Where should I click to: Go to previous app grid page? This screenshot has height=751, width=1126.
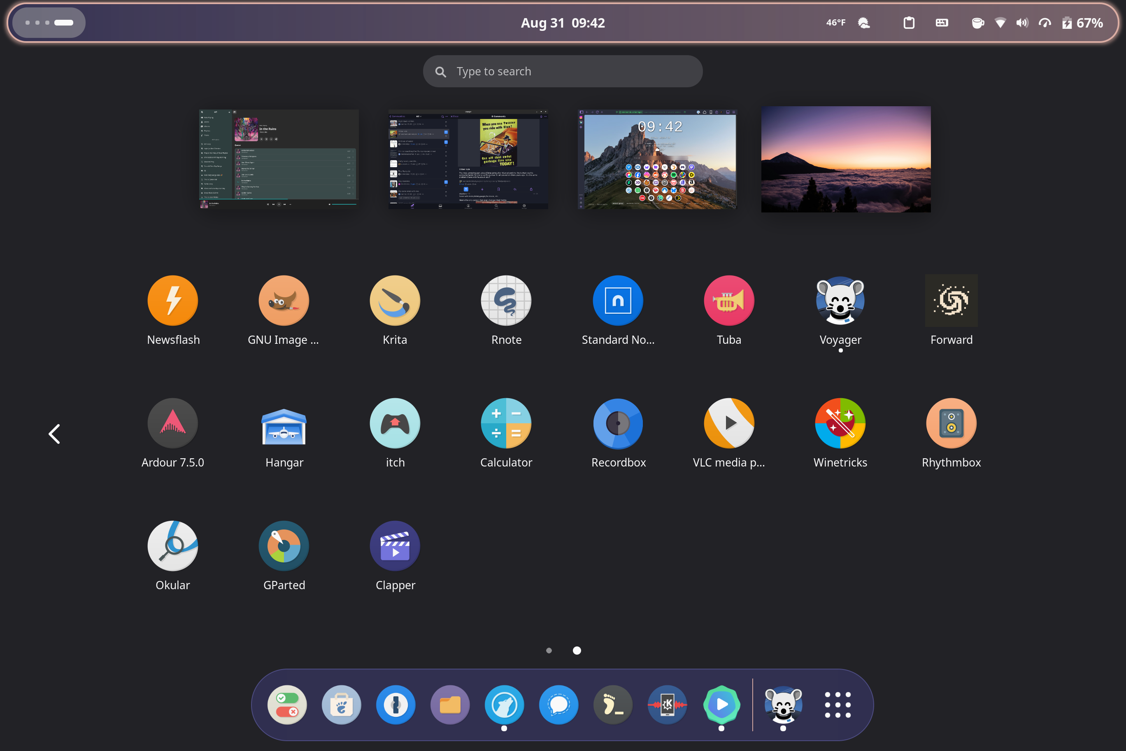[x=54, y=434]
